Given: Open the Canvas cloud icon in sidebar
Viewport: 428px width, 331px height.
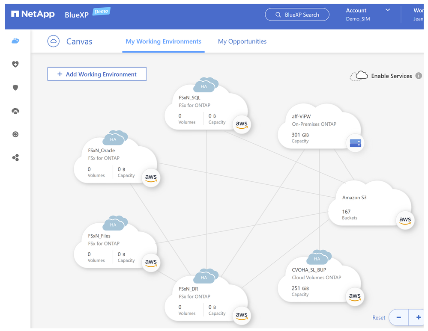Looking at the screenshot, I should tap(15, 41).
